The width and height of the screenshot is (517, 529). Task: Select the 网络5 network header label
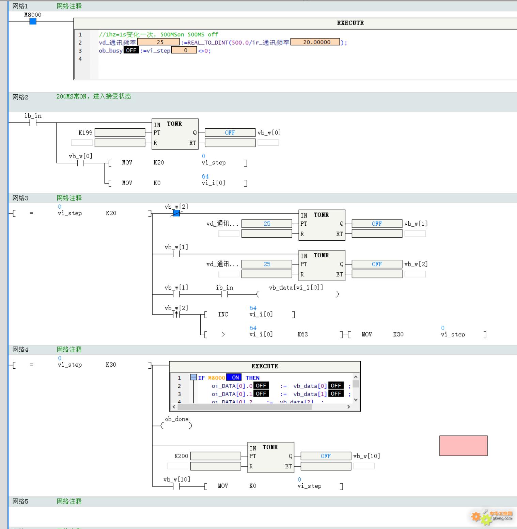(x=20, y=501)
